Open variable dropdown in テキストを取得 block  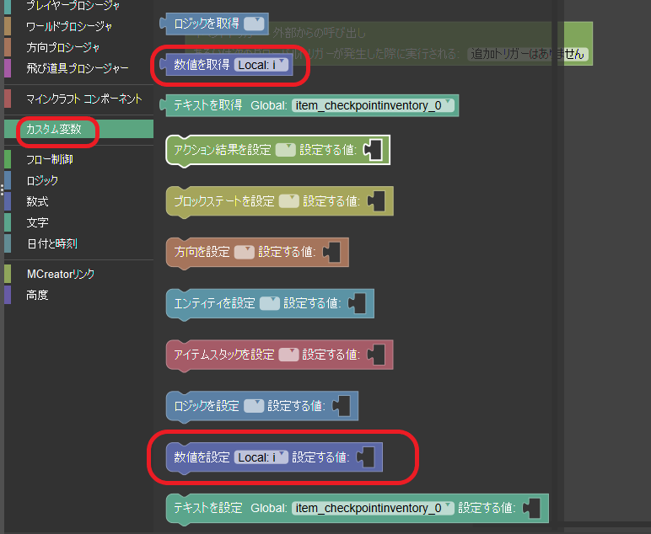(374, 105)
